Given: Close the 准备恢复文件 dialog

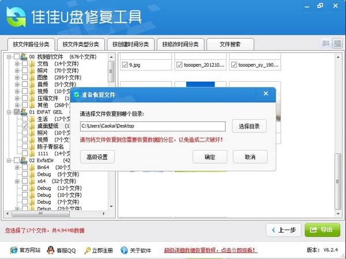Looking at the screenshot, I should point(266,94).
